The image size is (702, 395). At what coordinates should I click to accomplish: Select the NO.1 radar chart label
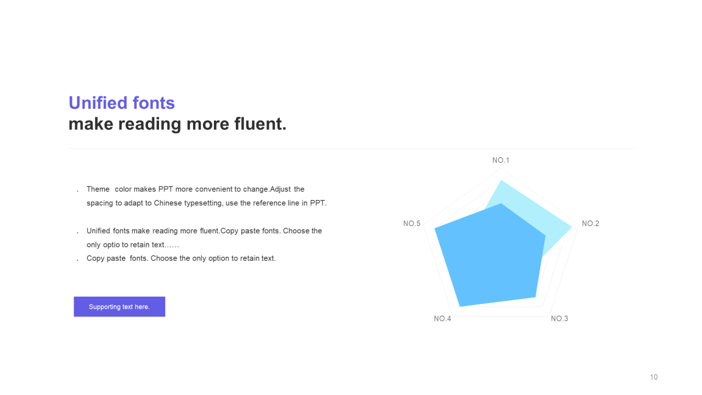click(501, 160)
